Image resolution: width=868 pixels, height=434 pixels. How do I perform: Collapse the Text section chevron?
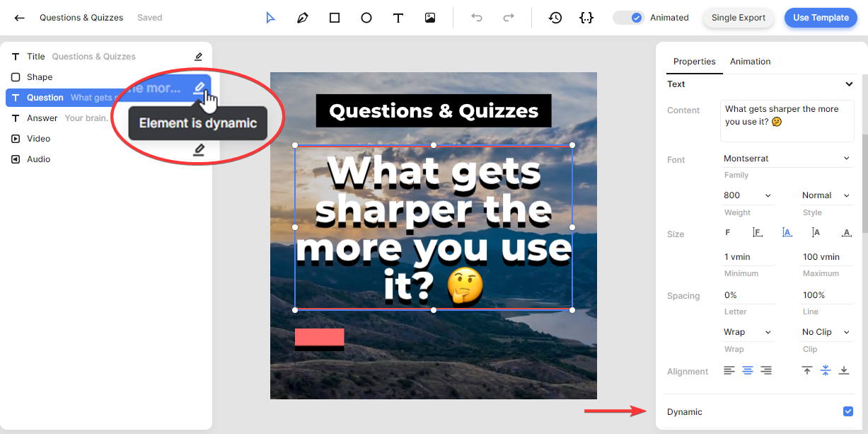click(849, 84)
